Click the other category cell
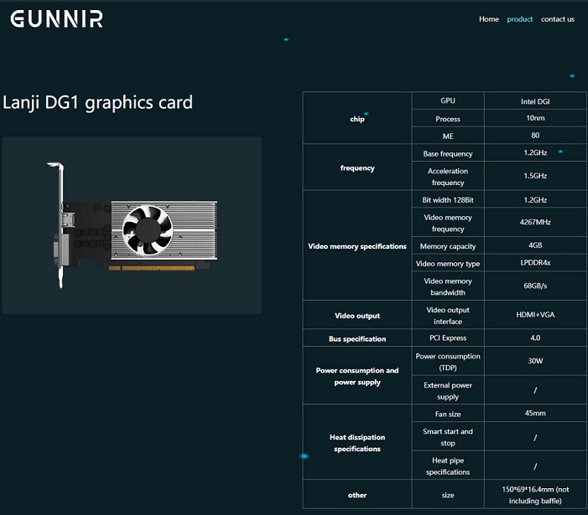Screen dimensions: 588x515 pos(357,495)
